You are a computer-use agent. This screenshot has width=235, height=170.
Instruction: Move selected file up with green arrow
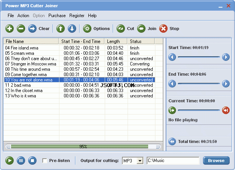tap(61, 29)
